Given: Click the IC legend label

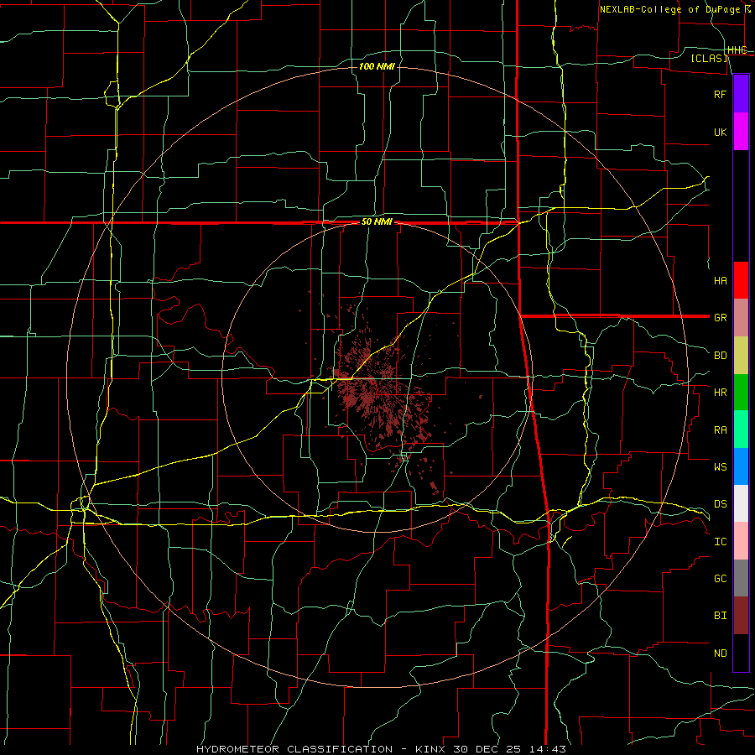Looking at the screenshot, I should click(721, 541).
